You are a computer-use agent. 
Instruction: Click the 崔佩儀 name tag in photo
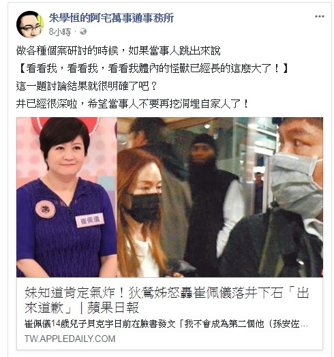[89, 220]
